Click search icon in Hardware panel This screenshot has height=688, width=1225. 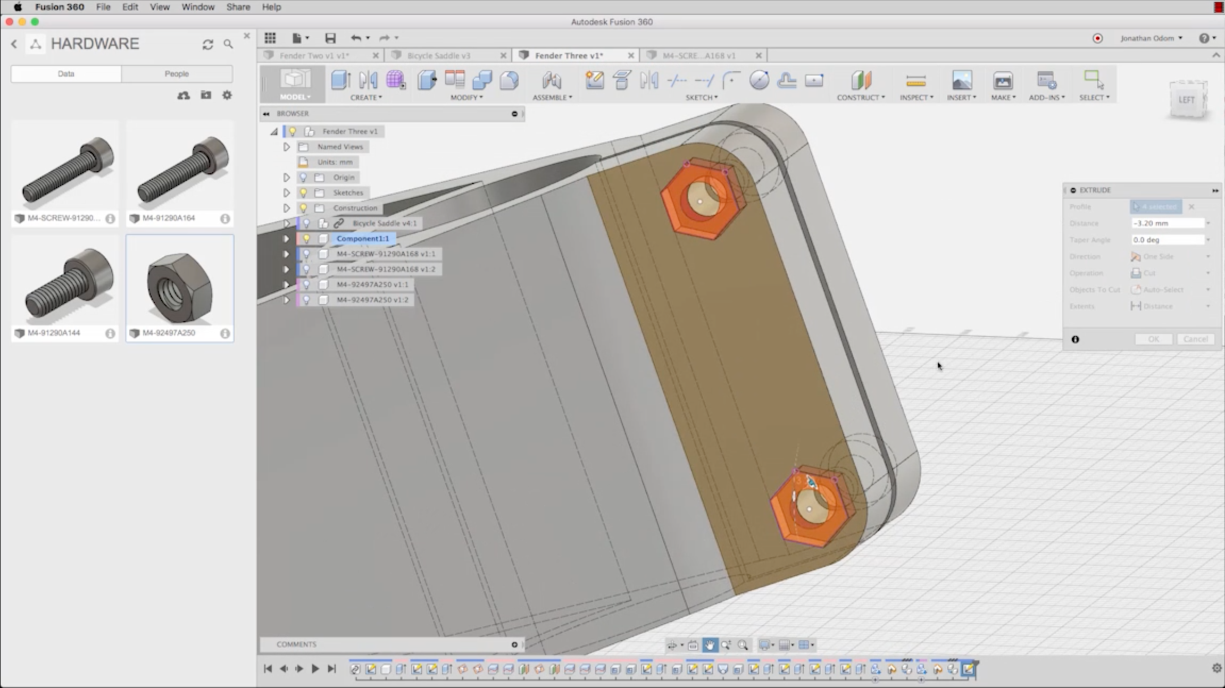click(x=228, y=44)
